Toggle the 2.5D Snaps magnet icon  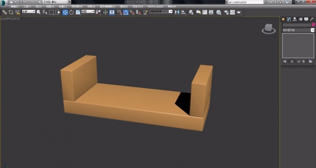(119, 12)
